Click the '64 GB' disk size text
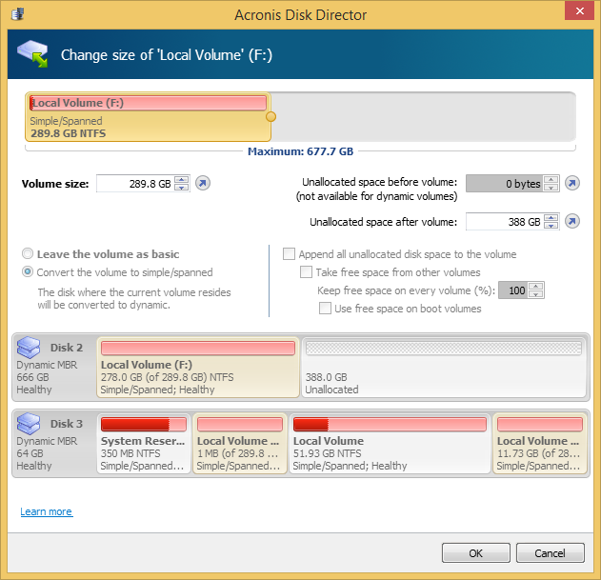Image resolution: width=601 pixels, height=580 pixels. pyautogui.click(x=30, y=453)
